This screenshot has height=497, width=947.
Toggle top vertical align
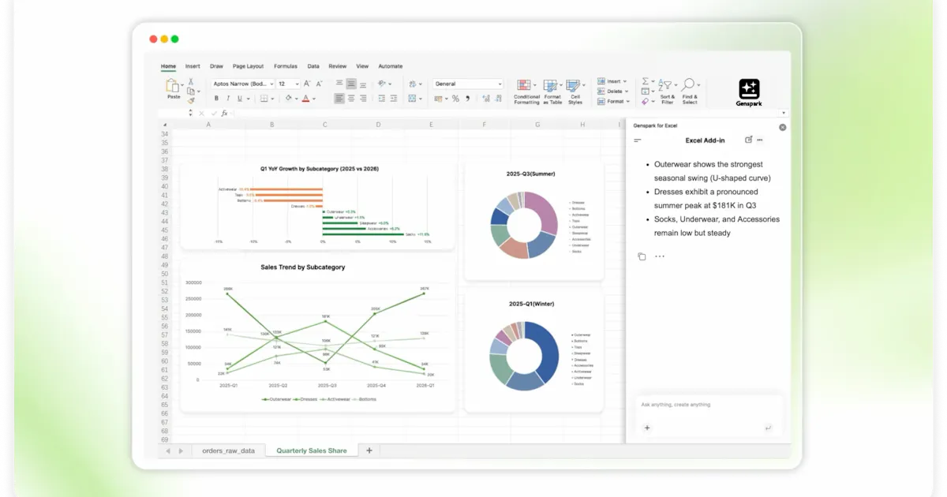pyautogui.click(x=339, y=84)
